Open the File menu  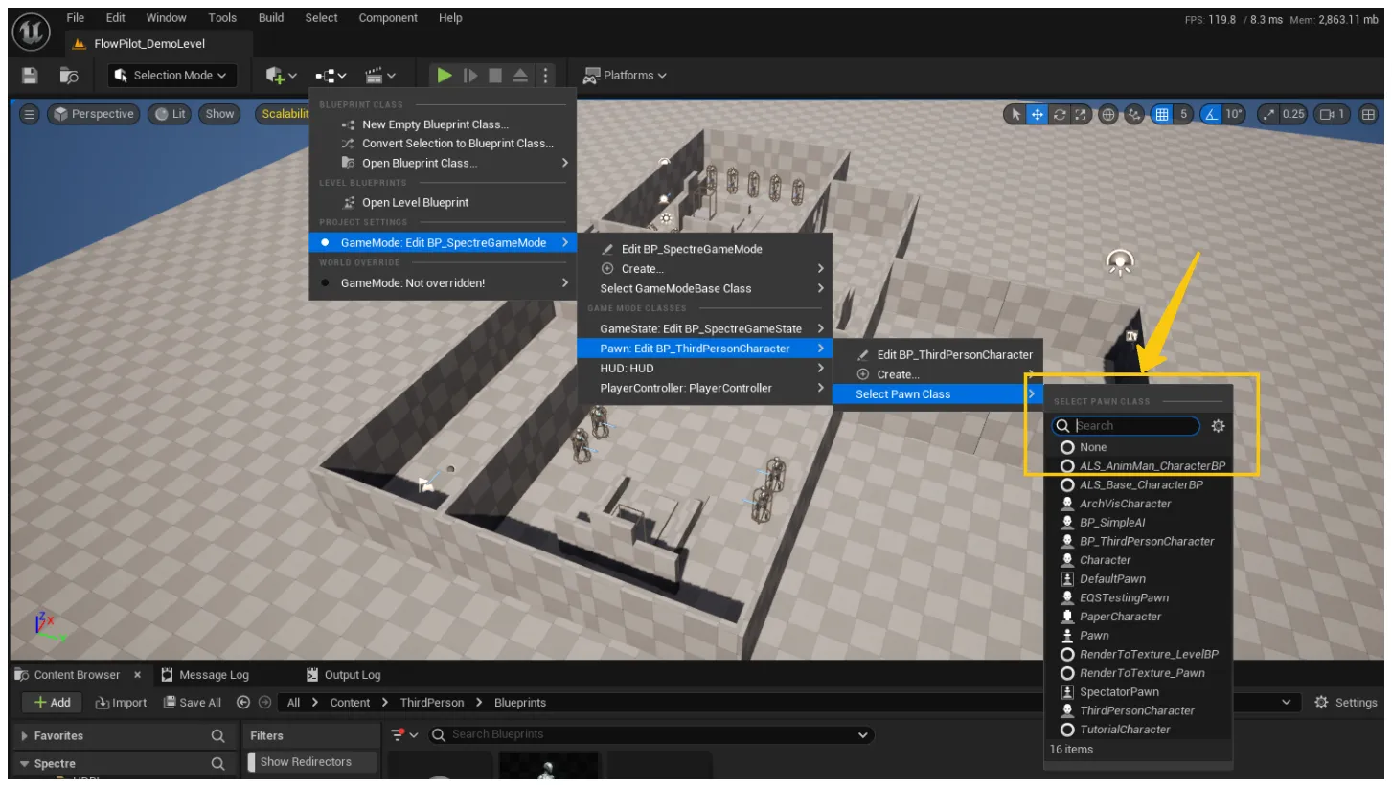click(x=76, y=17)
